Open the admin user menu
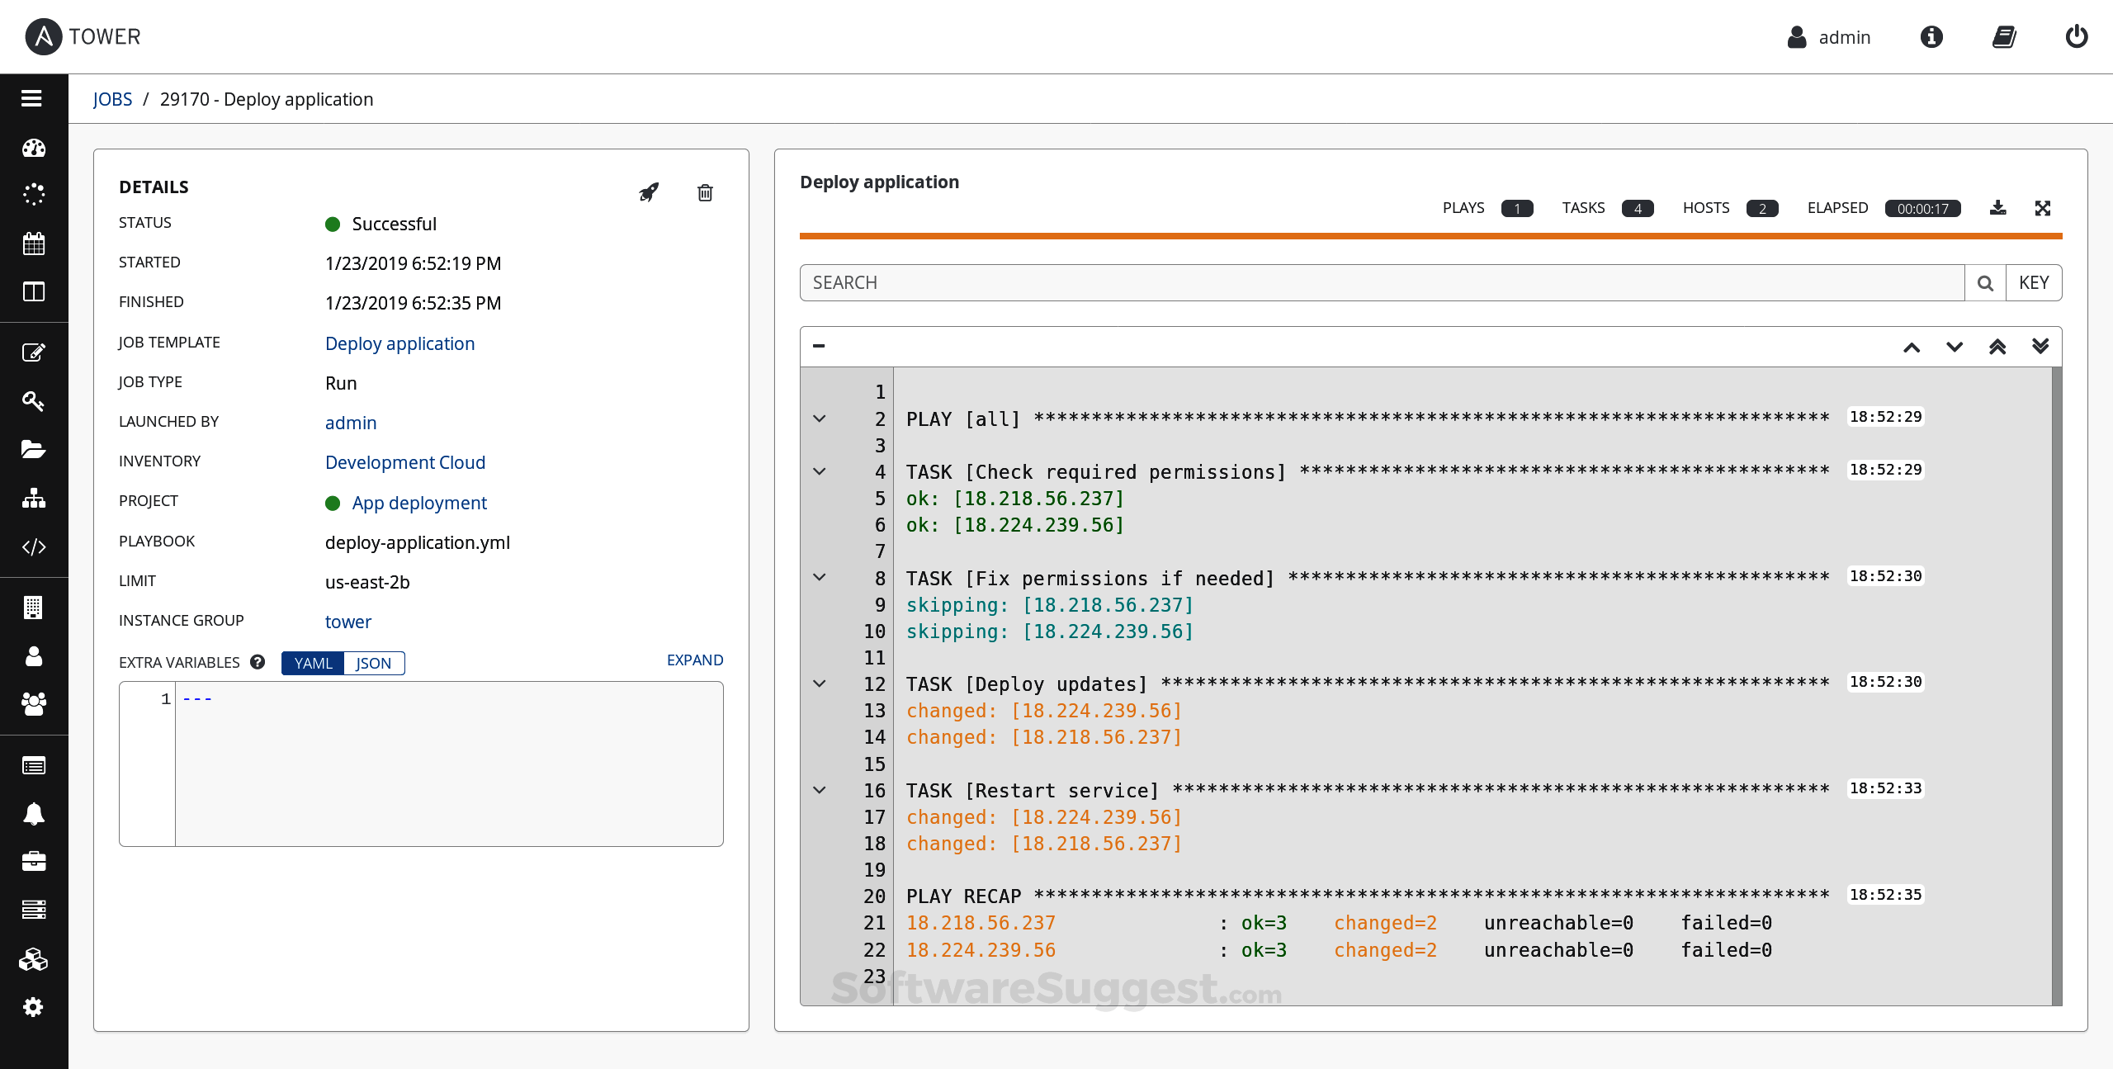The height and width of the screenshot is (1069, 2113). 1829,37
